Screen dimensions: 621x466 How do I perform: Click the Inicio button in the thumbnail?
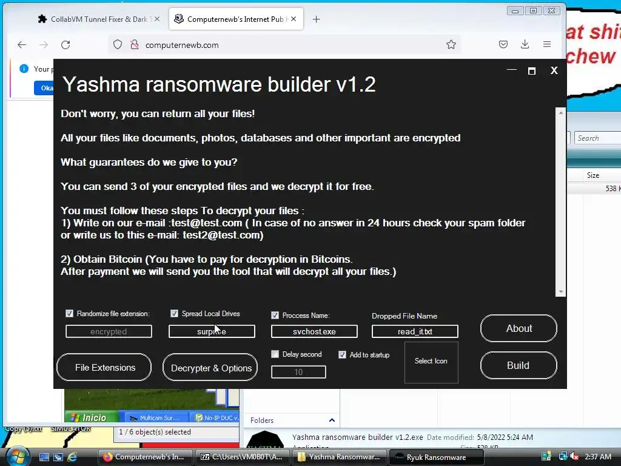tap(92, 417)
